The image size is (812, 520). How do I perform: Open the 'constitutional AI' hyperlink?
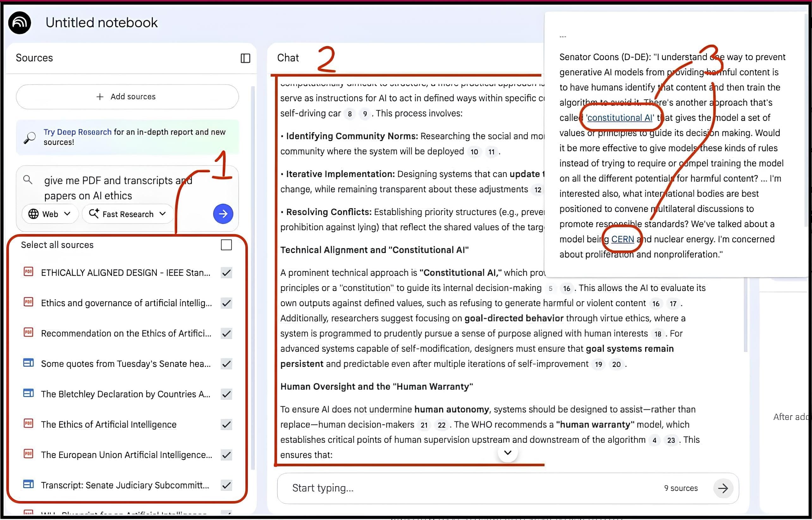coord(619,118)
